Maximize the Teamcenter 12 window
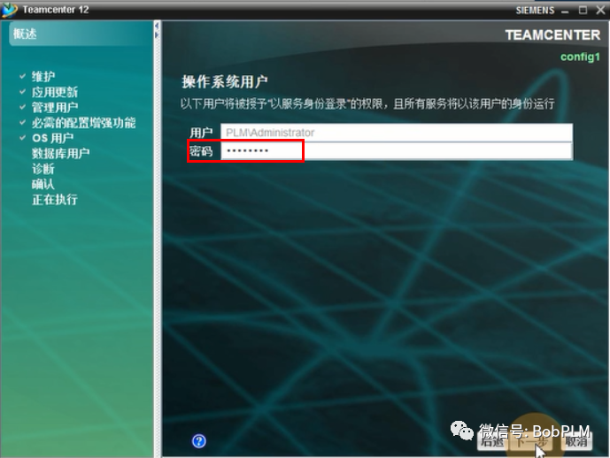This screenshot has height=458, width=610. pyautogui.click(x=583, y=10)
